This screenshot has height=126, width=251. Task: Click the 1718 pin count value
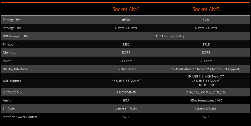(206, 44)
